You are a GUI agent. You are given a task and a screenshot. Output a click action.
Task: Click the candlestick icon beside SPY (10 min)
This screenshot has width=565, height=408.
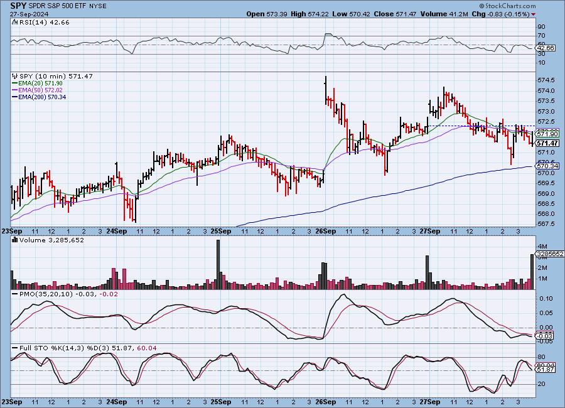15,76
